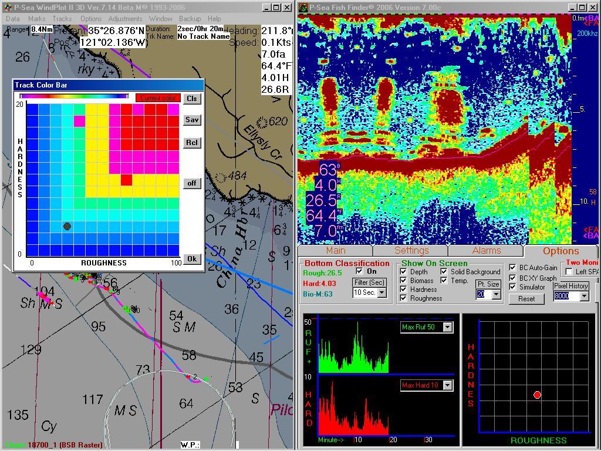
Task: Open the Adjustments menu
Action: pyautogui.click(x=125, y=18)
